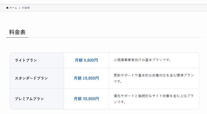Image resolution: width=207 pixels, height=114 pixels.
Task: Click 19,800円 amount in standard row
Action: click(91, 78)
